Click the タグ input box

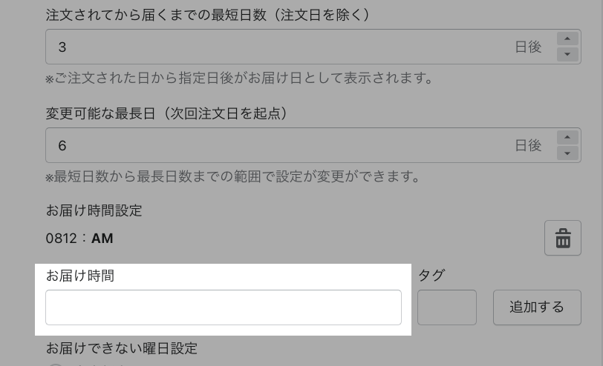click(x=447, y=307)
